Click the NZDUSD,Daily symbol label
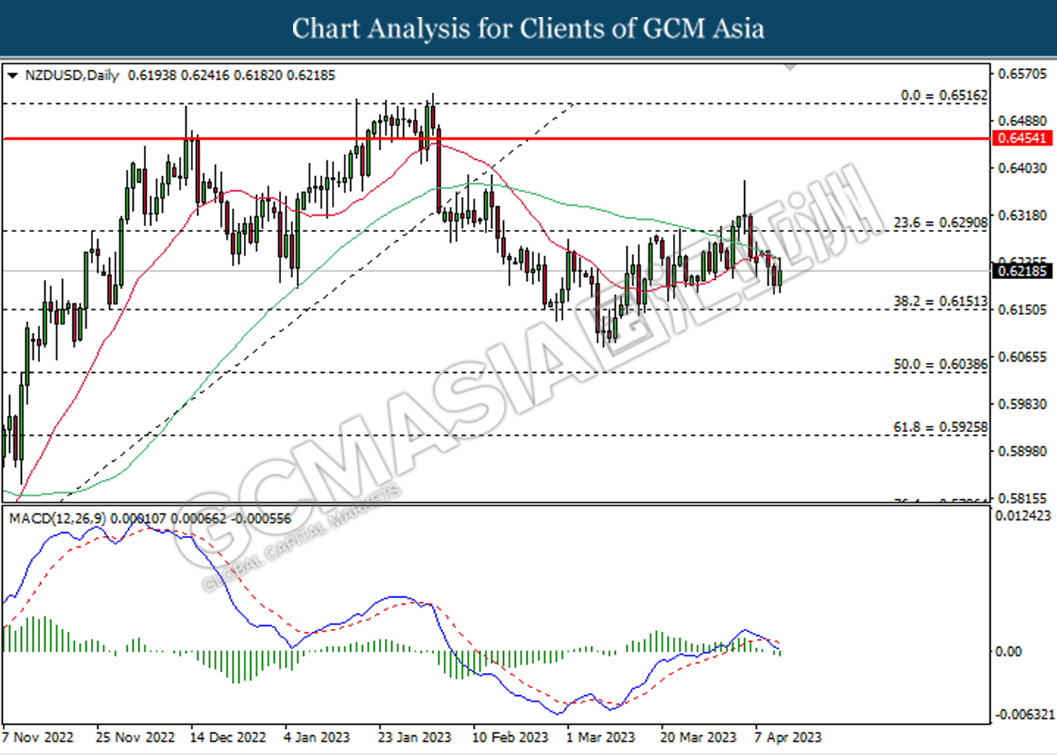1057x755 pixels. click(x=72, y=75)
